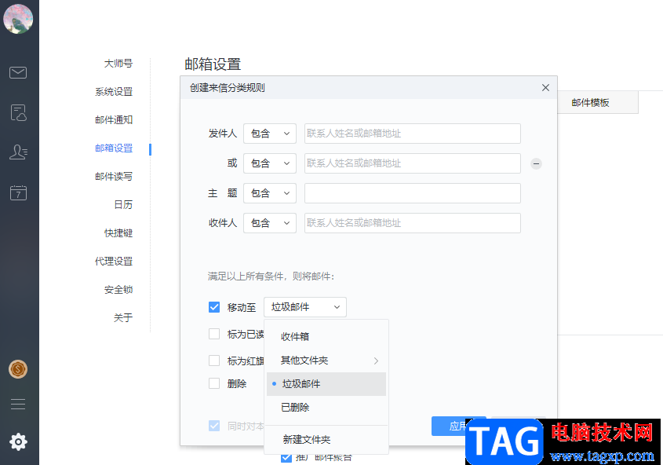Toggle the 移动至 checkbox

pos(214,307)
